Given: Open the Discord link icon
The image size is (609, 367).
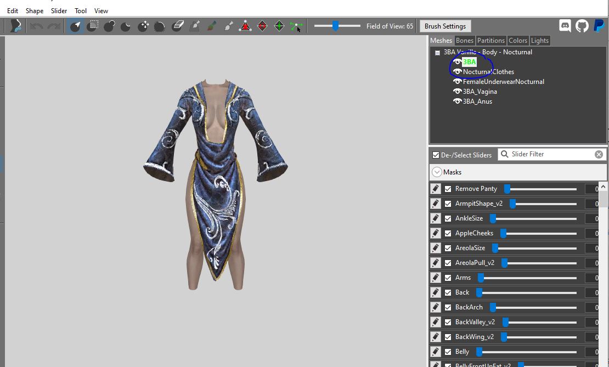Looking at the screenshot, I should click(x=565, y=26).
